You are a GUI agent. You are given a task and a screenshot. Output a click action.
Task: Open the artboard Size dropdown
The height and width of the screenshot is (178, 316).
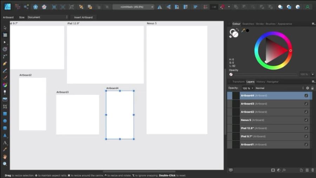(47, 17)
